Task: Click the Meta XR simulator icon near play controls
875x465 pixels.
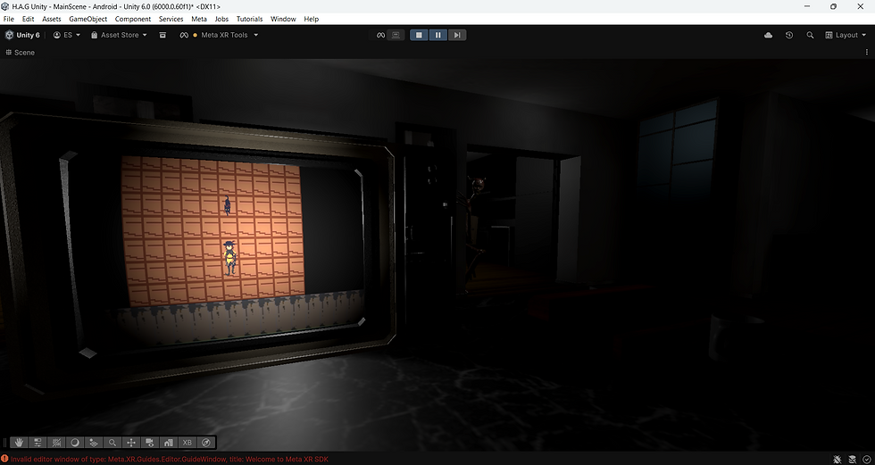Action: pos(380,35)
